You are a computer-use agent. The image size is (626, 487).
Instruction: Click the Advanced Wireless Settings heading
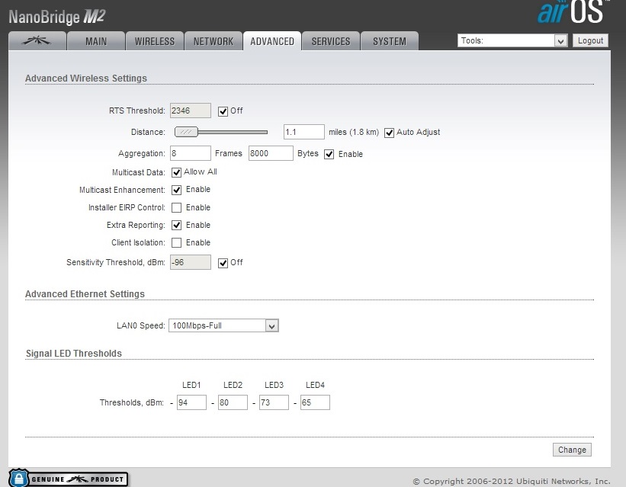click(x=86, y=78)
